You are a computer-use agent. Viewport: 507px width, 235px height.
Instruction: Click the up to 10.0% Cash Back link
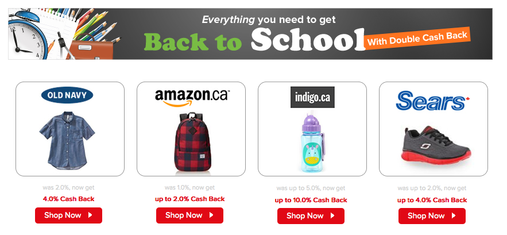311,200
